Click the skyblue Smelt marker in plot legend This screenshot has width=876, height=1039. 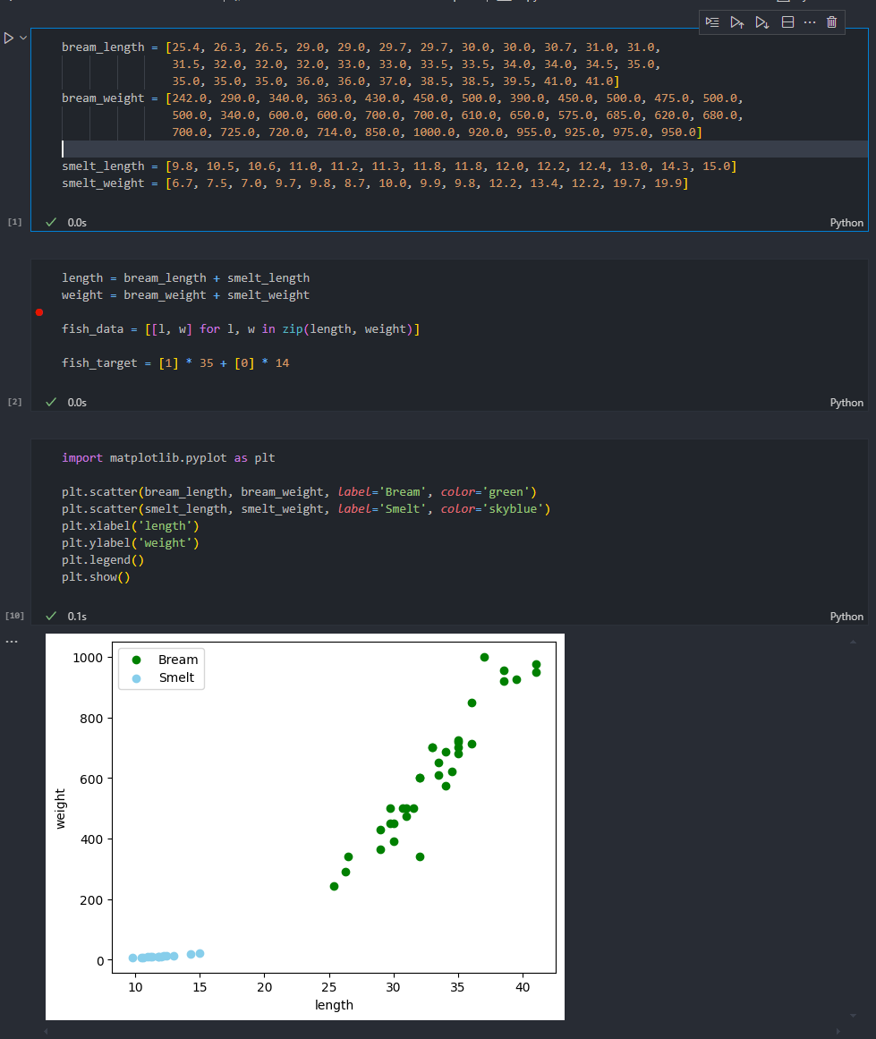point(137,678)
